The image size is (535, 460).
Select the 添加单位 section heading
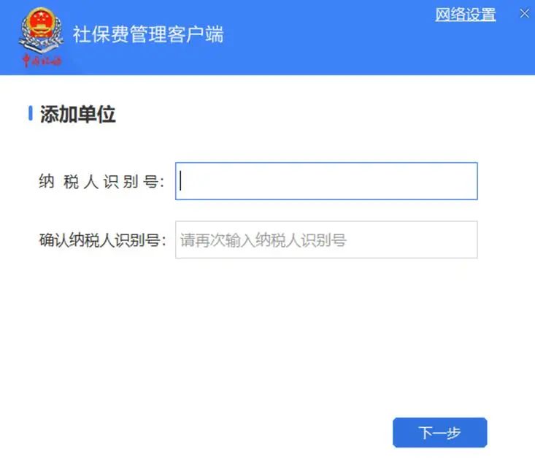tap(78, 114)
